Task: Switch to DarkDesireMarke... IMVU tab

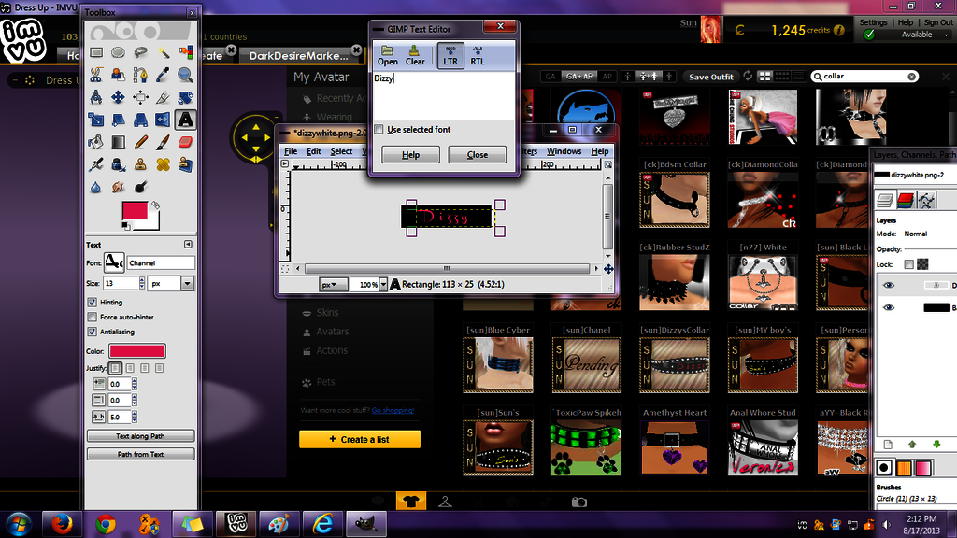Action: (x=298, y=55)
